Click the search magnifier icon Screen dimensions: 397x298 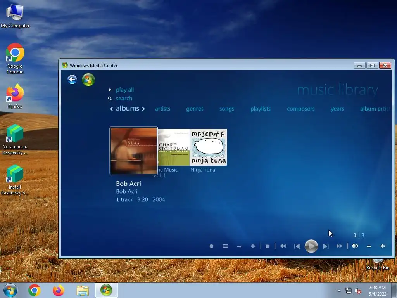[110, 98]
